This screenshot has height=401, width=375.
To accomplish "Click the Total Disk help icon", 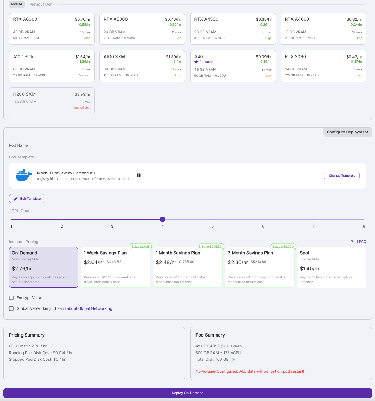I will 233,360.
